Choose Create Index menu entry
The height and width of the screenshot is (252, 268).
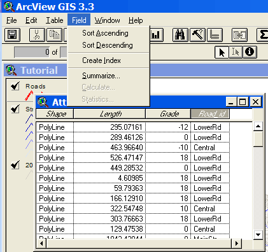(108, 60)
